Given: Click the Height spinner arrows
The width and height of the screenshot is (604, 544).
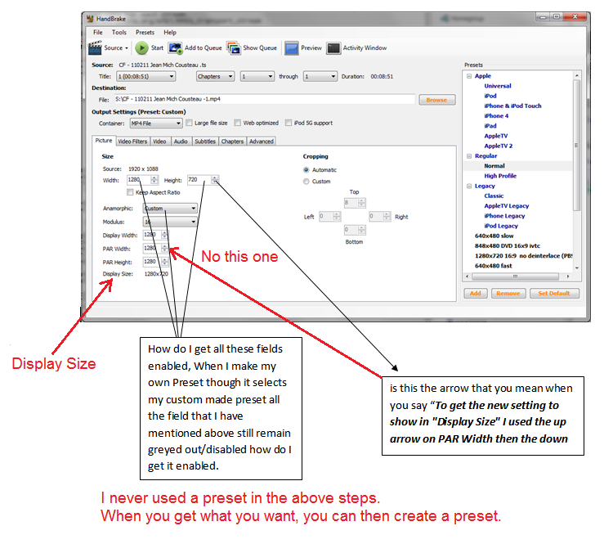Looking at the screenshot, I should [x=215, y=180].
